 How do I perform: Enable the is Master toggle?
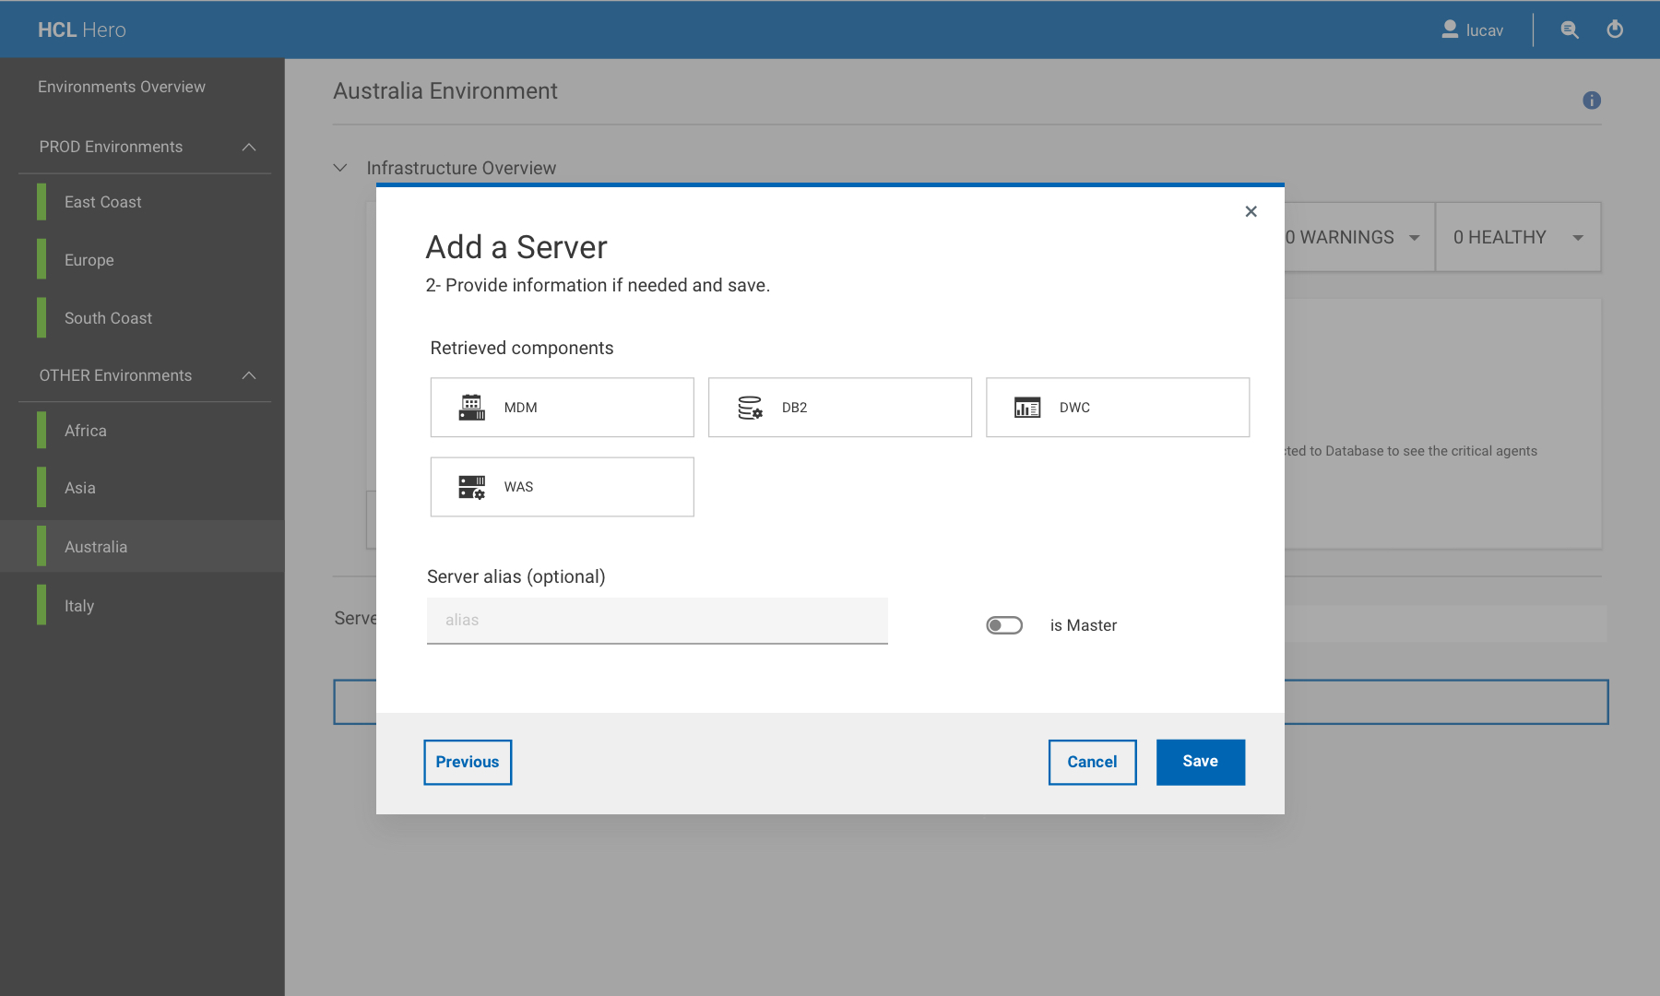[1004, 625]
